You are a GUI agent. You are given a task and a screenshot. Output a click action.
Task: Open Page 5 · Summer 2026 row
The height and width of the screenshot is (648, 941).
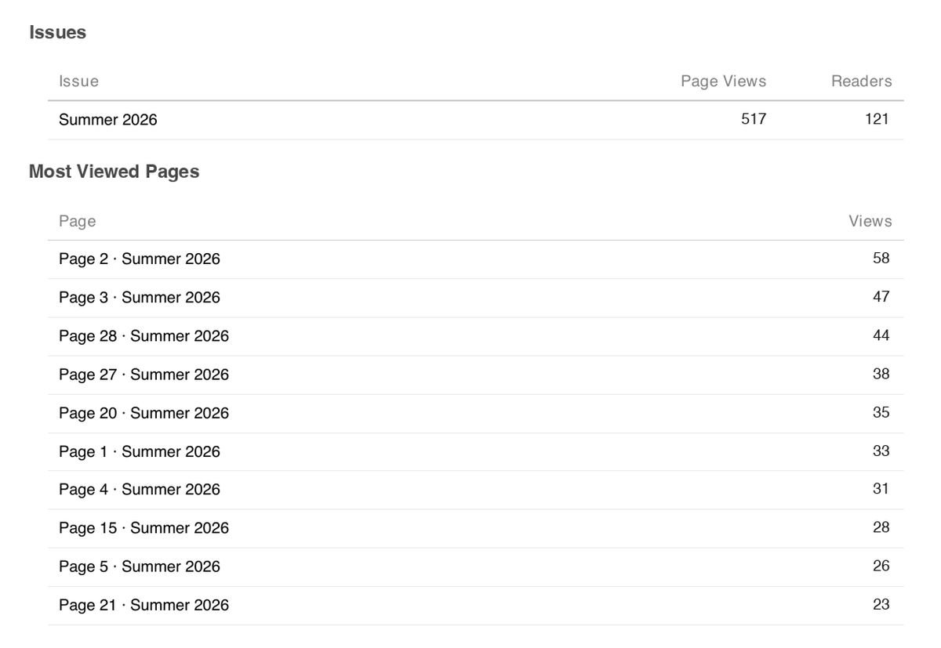pos(475,567)
